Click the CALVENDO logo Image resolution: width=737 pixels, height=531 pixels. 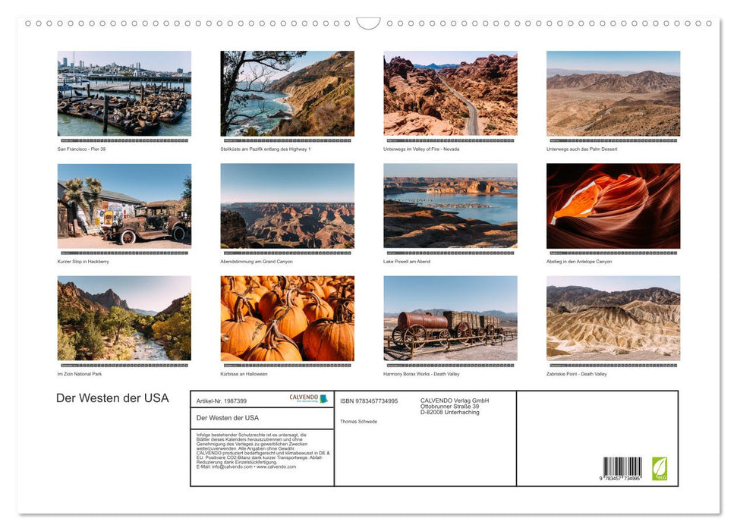[308, 399]
